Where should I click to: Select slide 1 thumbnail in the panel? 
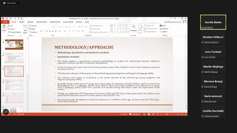[14, 44]
